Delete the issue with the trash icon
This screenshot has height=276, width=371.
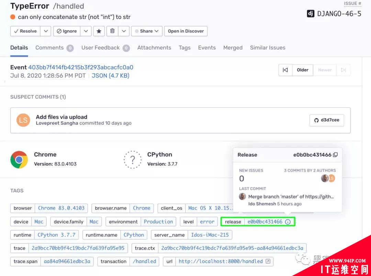[x=112, y=31]
